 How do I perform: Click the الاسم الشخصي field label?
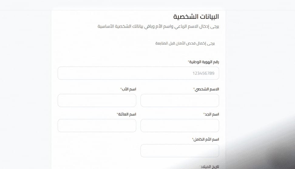(x=207, y=89)
